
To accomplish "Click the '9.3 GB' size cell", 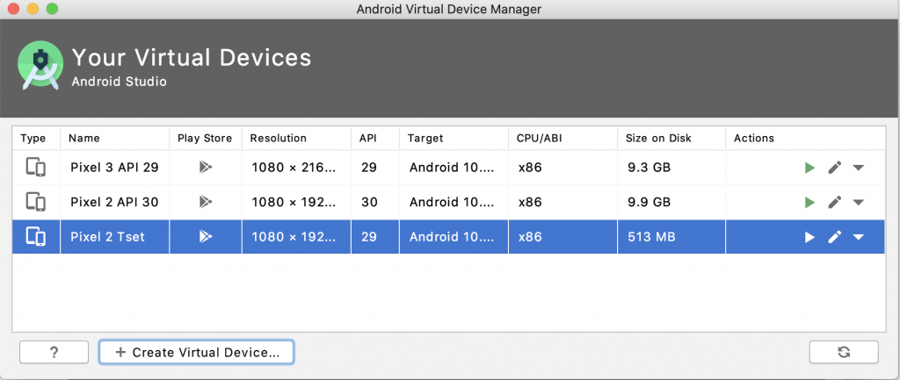I will [x=671, y=168].
